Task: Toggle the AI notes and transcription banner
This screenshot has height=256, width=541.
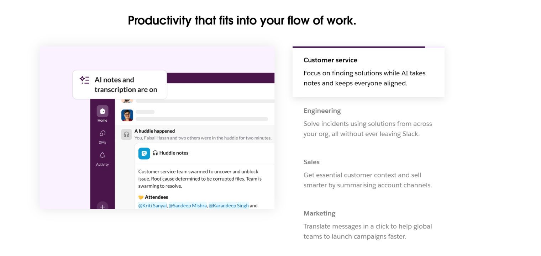Action: click(120, 84)
